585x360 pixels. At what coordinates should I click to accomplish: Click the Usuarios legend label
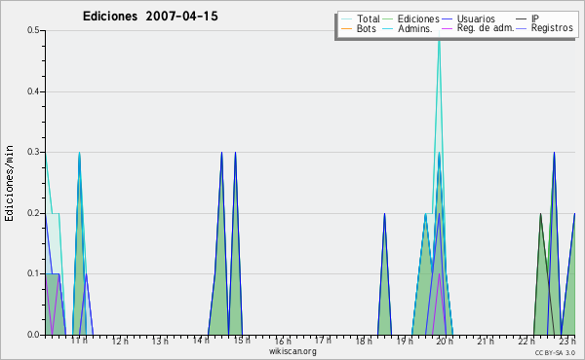476,18
